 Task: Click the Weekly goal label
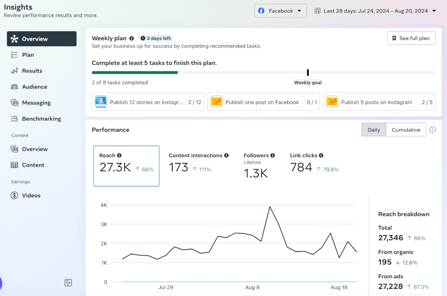point(308,82)
